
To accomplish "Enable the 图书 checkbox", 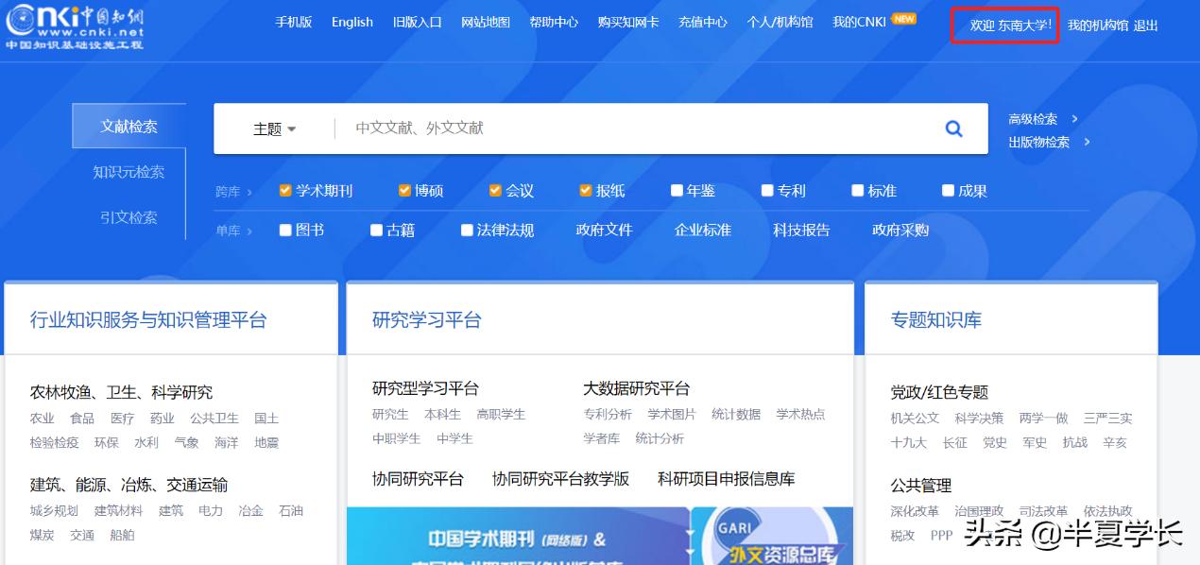I will coord(284,230).
